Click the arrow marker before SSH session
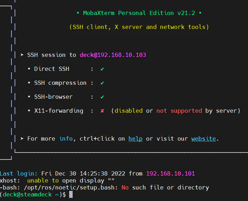Screen dimensions: 248x201 (x=22, y=55)
